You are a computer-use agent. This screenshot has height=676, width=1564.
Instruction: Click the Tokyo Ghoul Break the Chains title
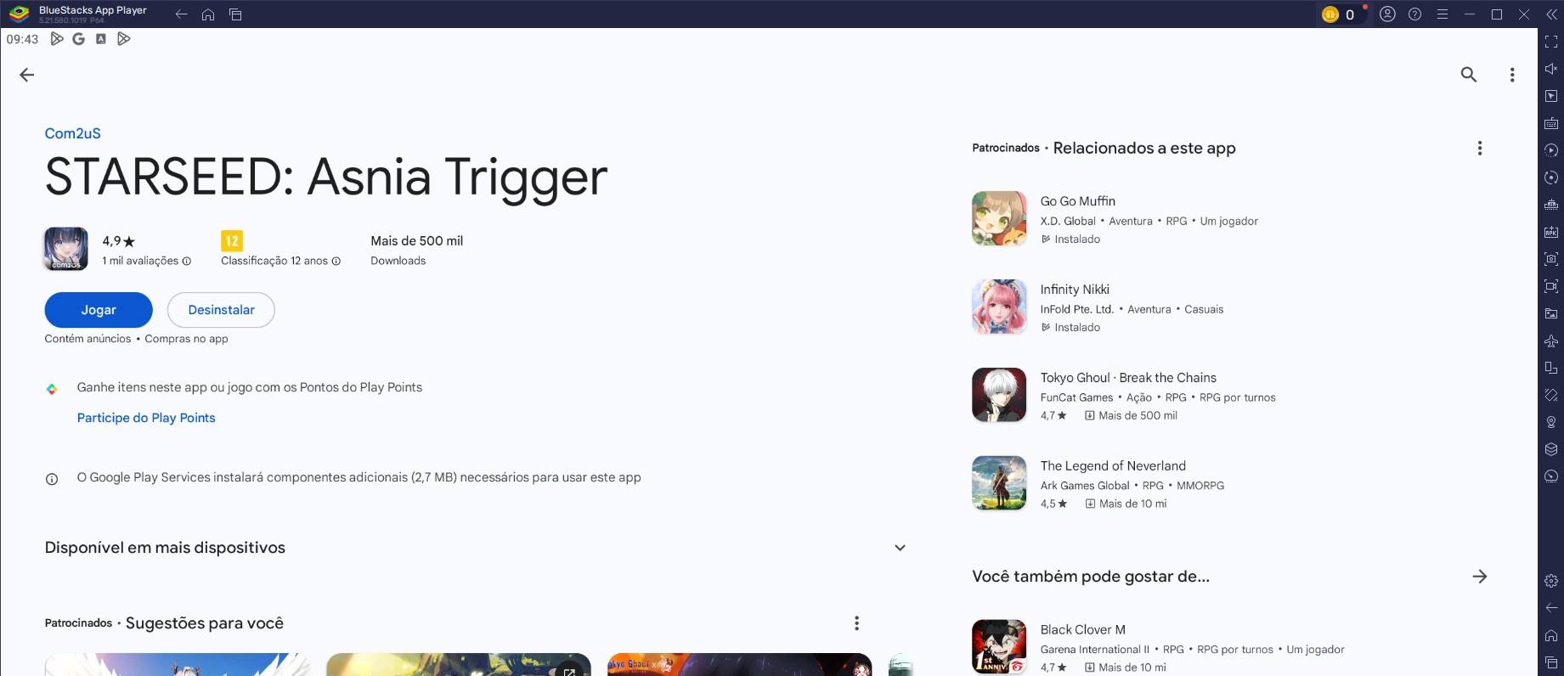click(x=1128, y=378)
